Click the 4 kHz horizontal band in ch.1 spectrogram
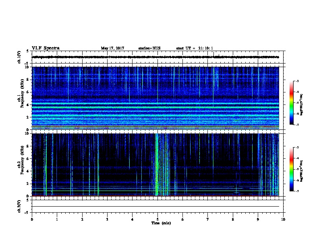 pyautogui.click(x=155, y=104)
